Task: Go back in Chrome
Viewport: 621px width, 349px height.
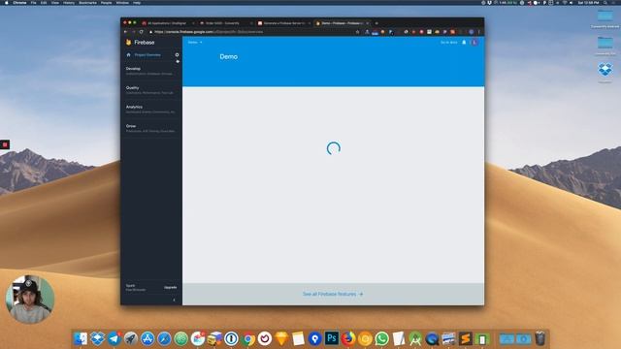Action: 125,32
